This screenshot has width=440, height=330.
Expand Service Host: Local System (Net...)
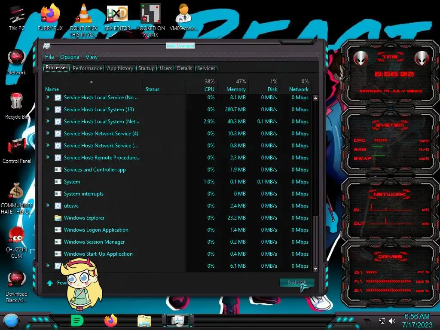tap(48, 121)
